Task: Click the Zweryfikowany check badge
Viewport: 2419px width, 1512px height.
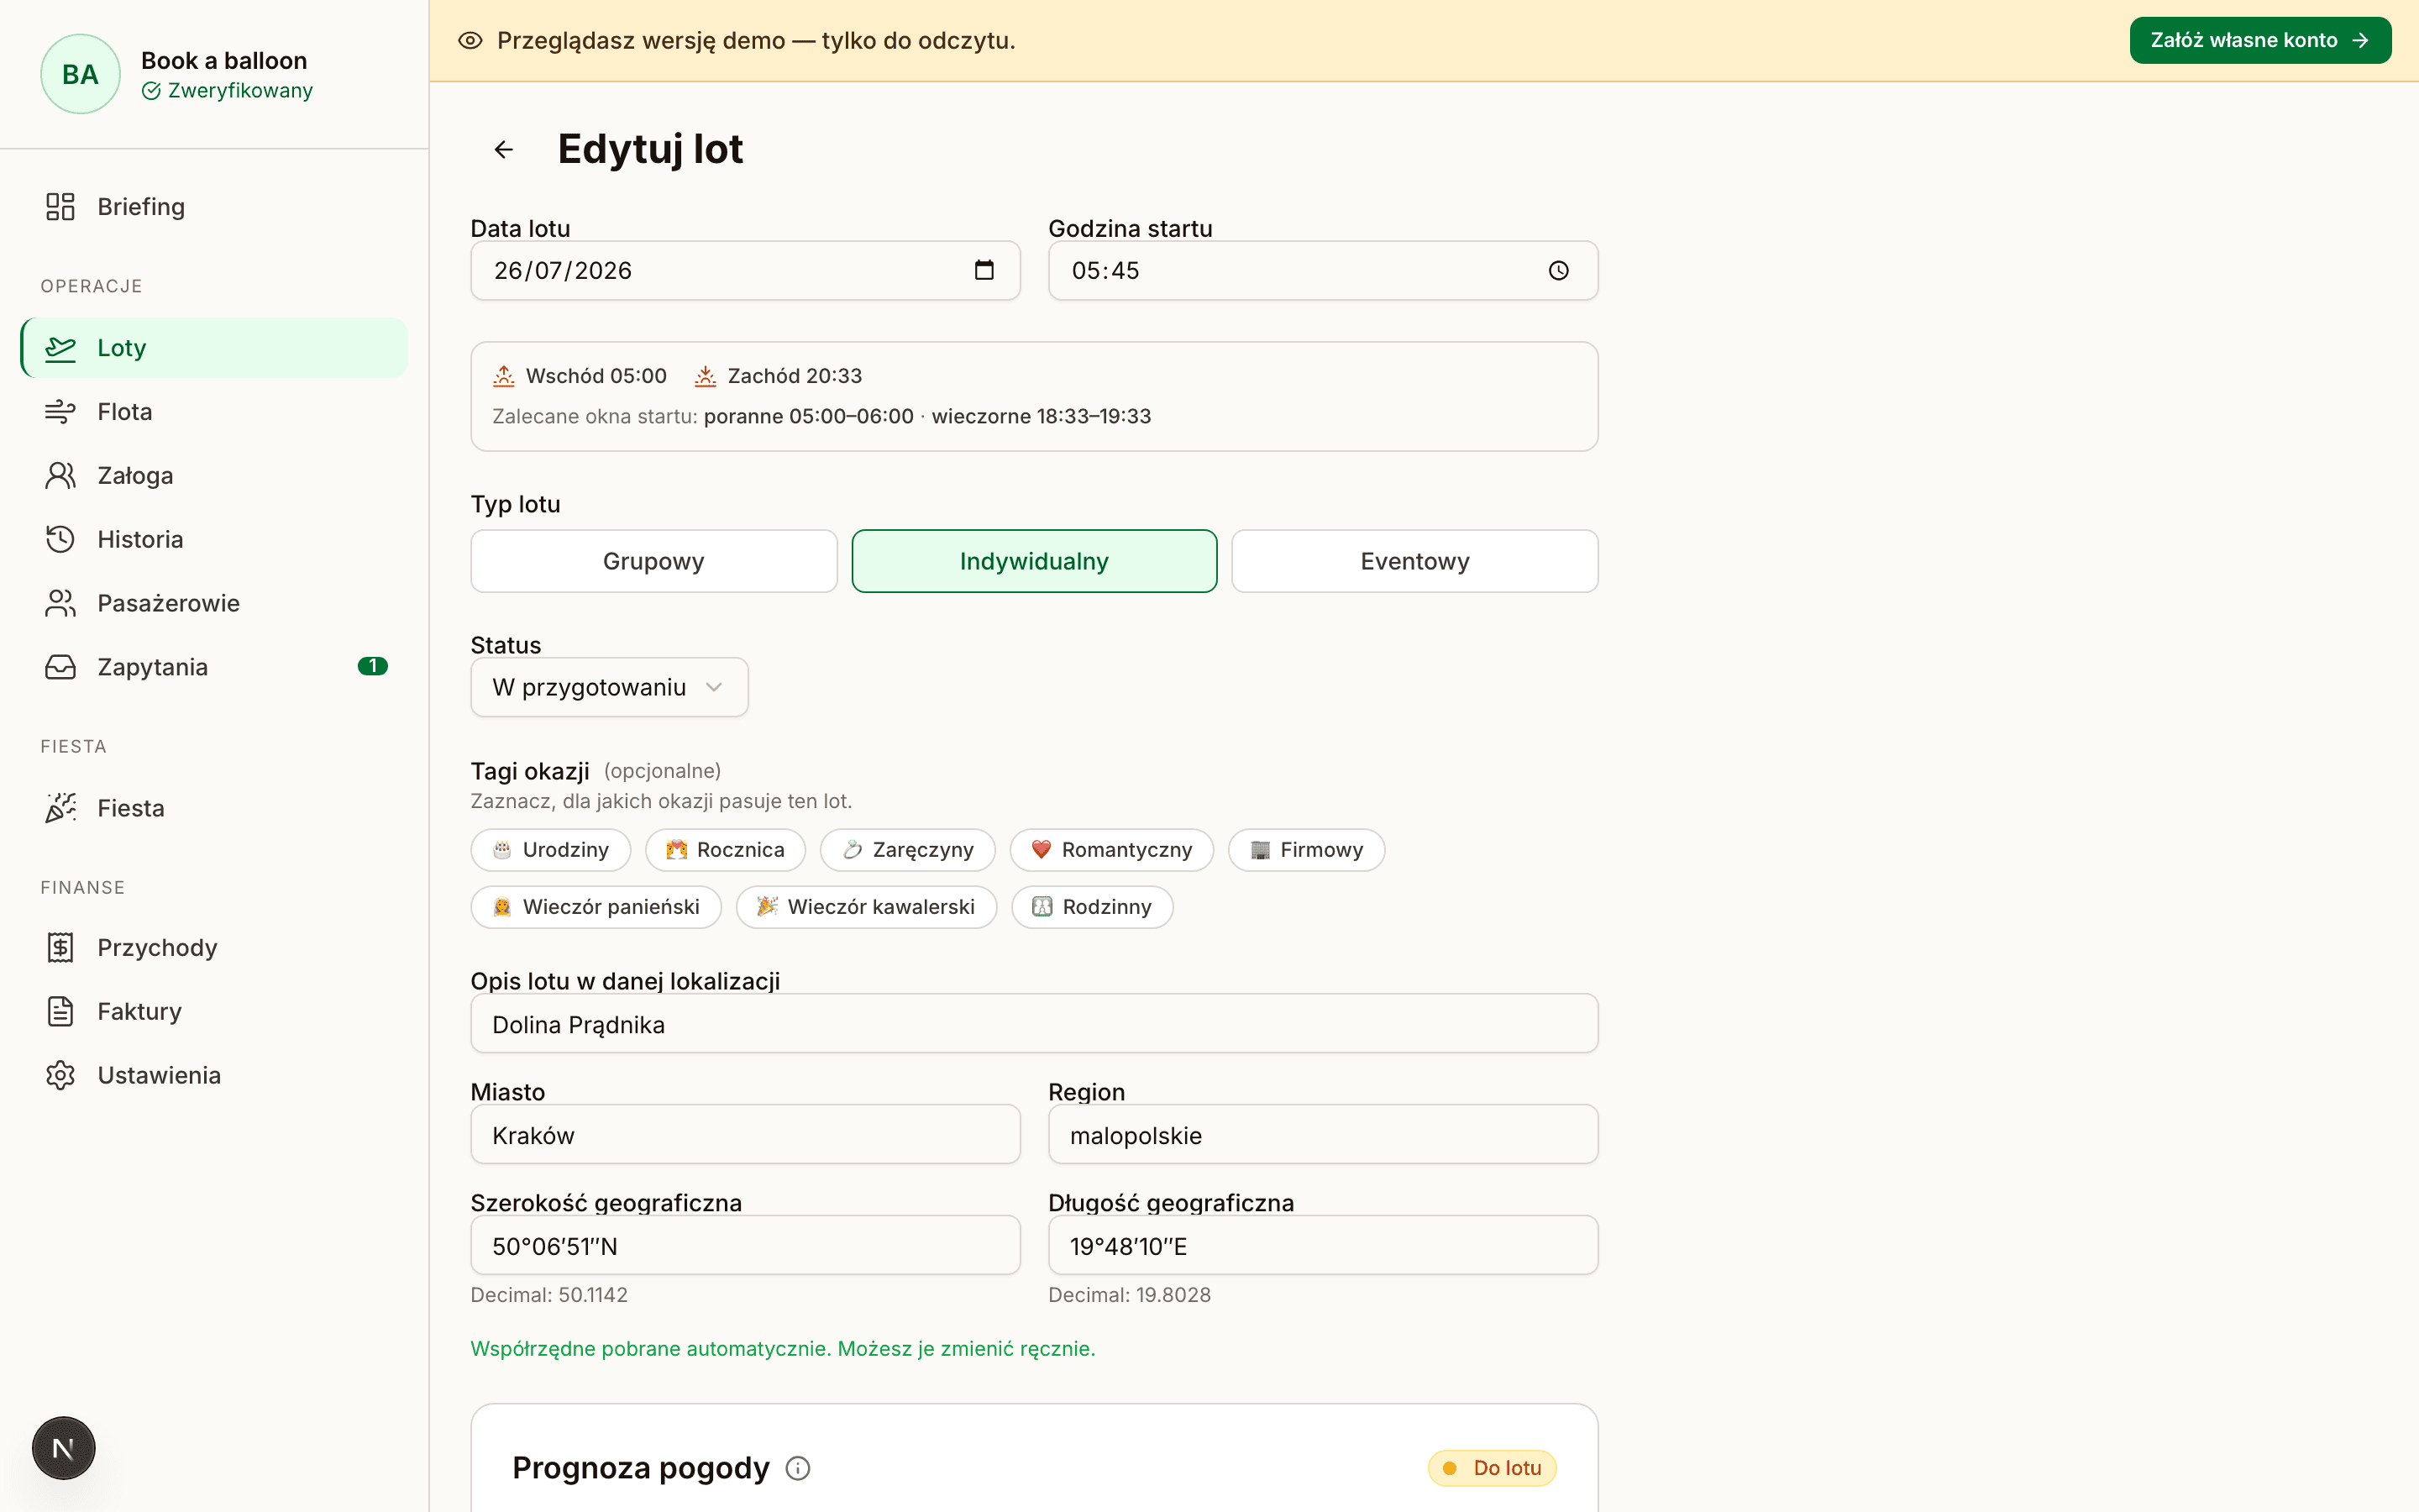Action: coord(227,91)
